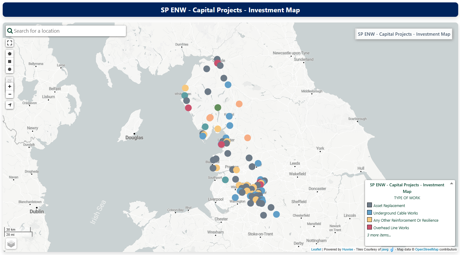Activate the geolocation arrow control
460x255 pixels.
click(9, 105)
